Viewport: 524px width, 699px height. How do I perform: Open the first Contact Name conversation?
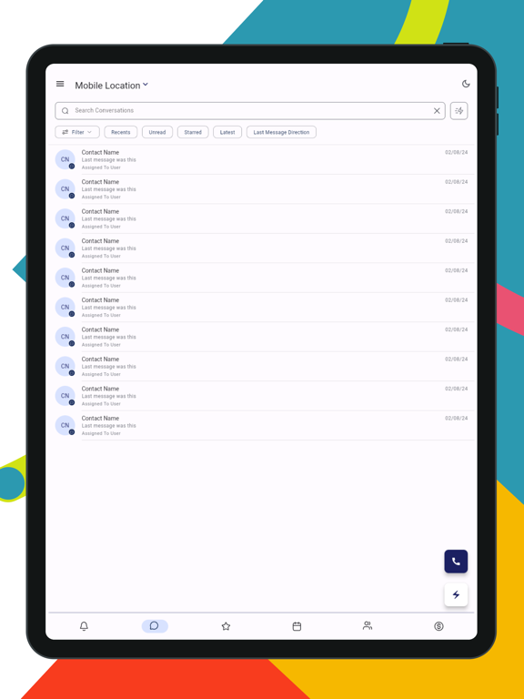click(x=262, y=159)
